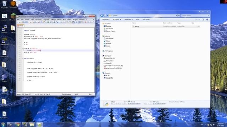This screenshot has width=227, height=127.
Task: Open the recent pages dropdown beside Forward button
Action: coord(107,16)
